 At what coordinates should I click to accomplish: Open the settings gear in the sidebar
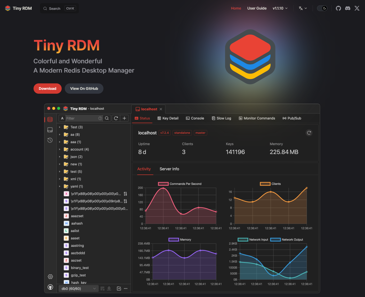(x=50, y=276)
